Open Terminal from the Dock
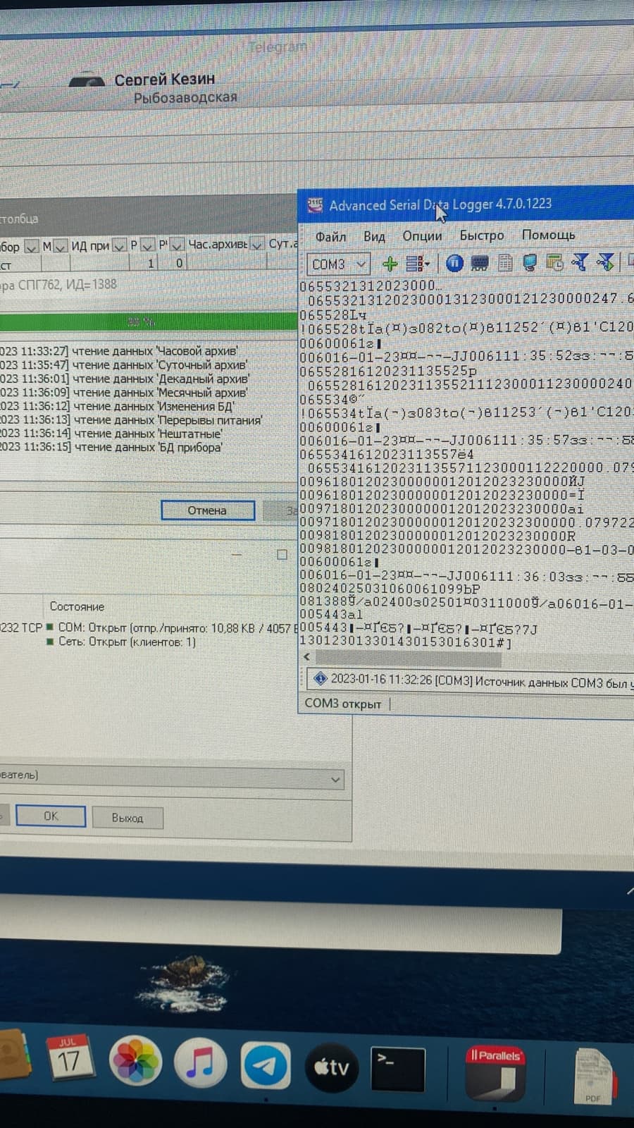Viewport: 634px width, 1128px height. 399,1070
